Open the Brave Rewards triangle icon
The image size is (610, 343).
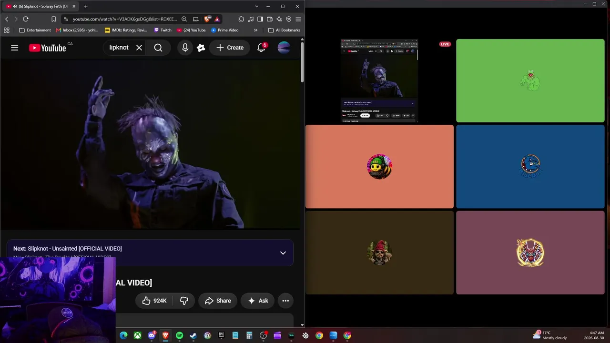(217, 19)
